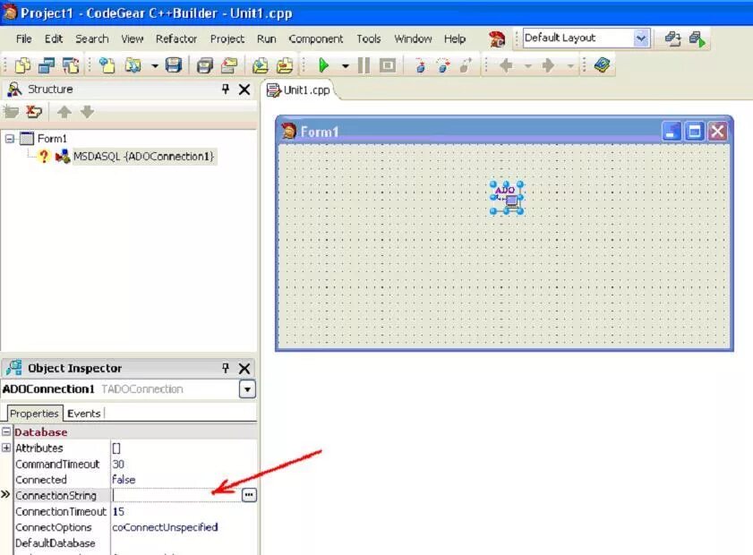This screenshot has height=555, width=753.
Task: Select the ADO connection component on Form1
Action: point(507,197)
